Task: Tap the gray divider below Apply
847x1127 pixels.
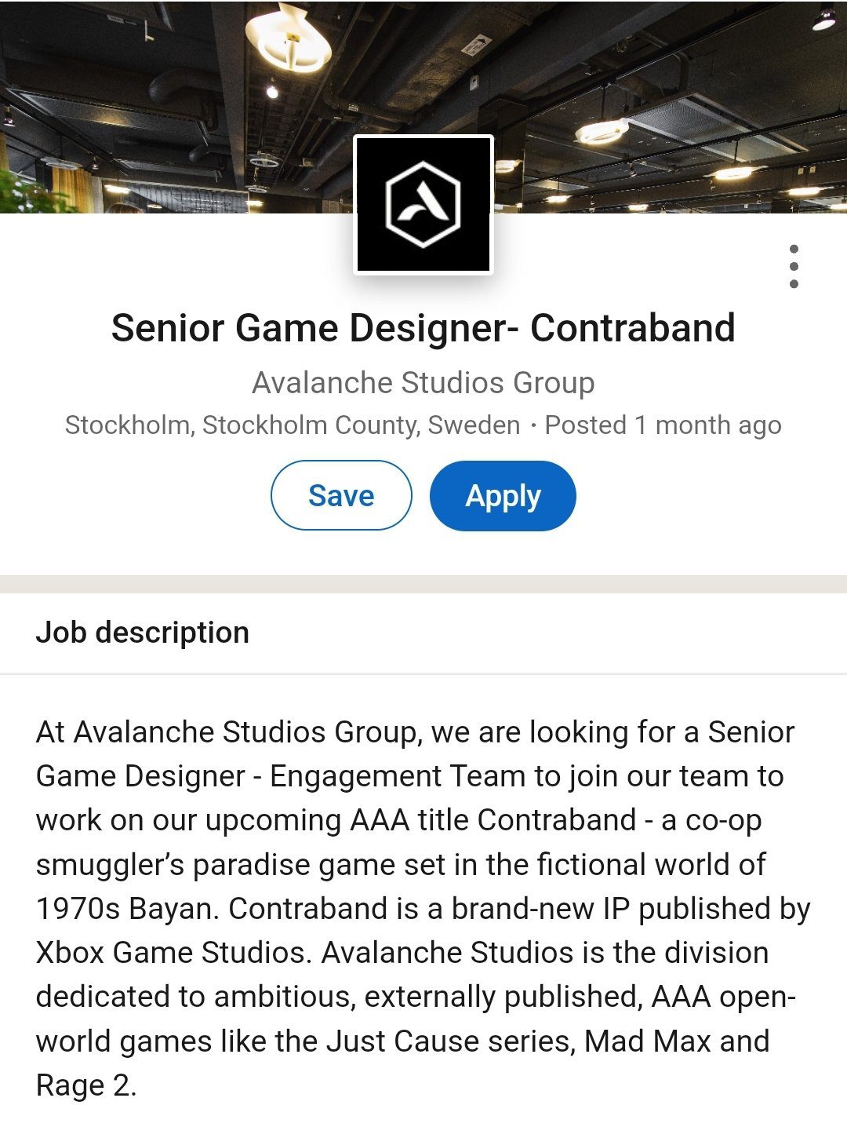Action: 423,584
